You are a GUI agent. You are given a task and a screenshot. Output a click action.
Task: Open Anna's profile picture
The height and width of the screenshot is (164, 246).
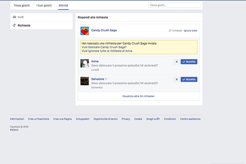[85, 64]
